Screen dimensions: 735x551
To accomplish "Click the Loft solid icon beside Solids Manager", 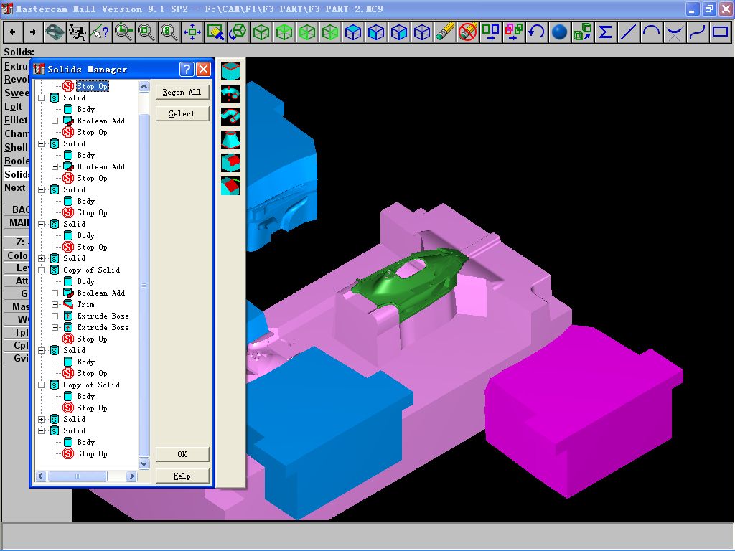I will point(230,140).
